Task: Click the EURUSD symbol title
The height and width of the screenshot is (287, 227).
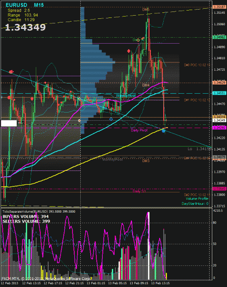Action: click(x=17, y=5)
